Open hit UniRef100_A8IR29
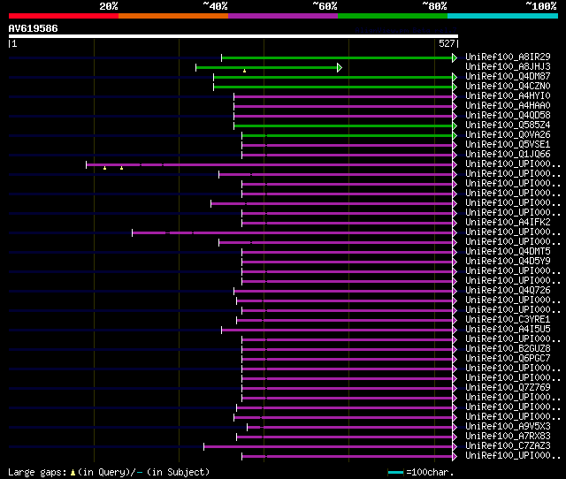 (x=508, y=57)
